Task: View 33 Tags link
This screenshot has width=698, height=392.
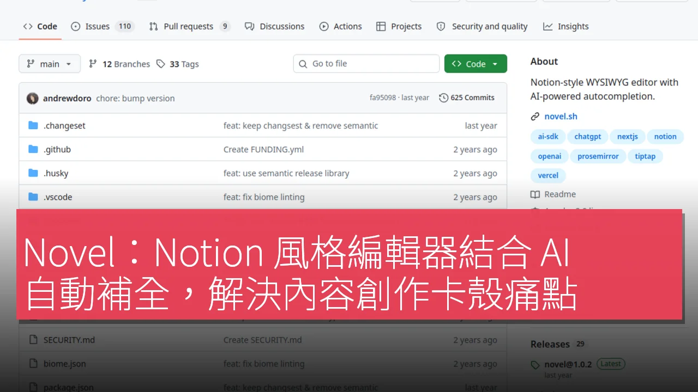Action: pyautogui.click(x=178, y=64)
